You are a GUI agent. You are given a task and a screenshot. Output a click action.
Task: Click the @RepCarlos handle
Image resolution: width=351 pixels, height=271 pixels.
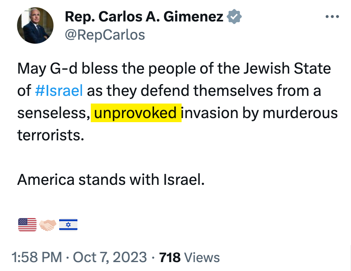[105, 35]
